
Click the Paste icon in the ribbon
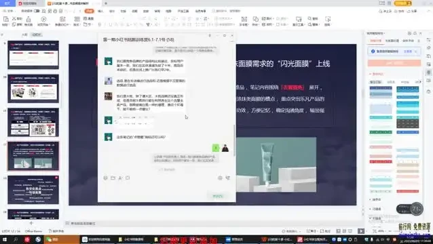[6, 19]
